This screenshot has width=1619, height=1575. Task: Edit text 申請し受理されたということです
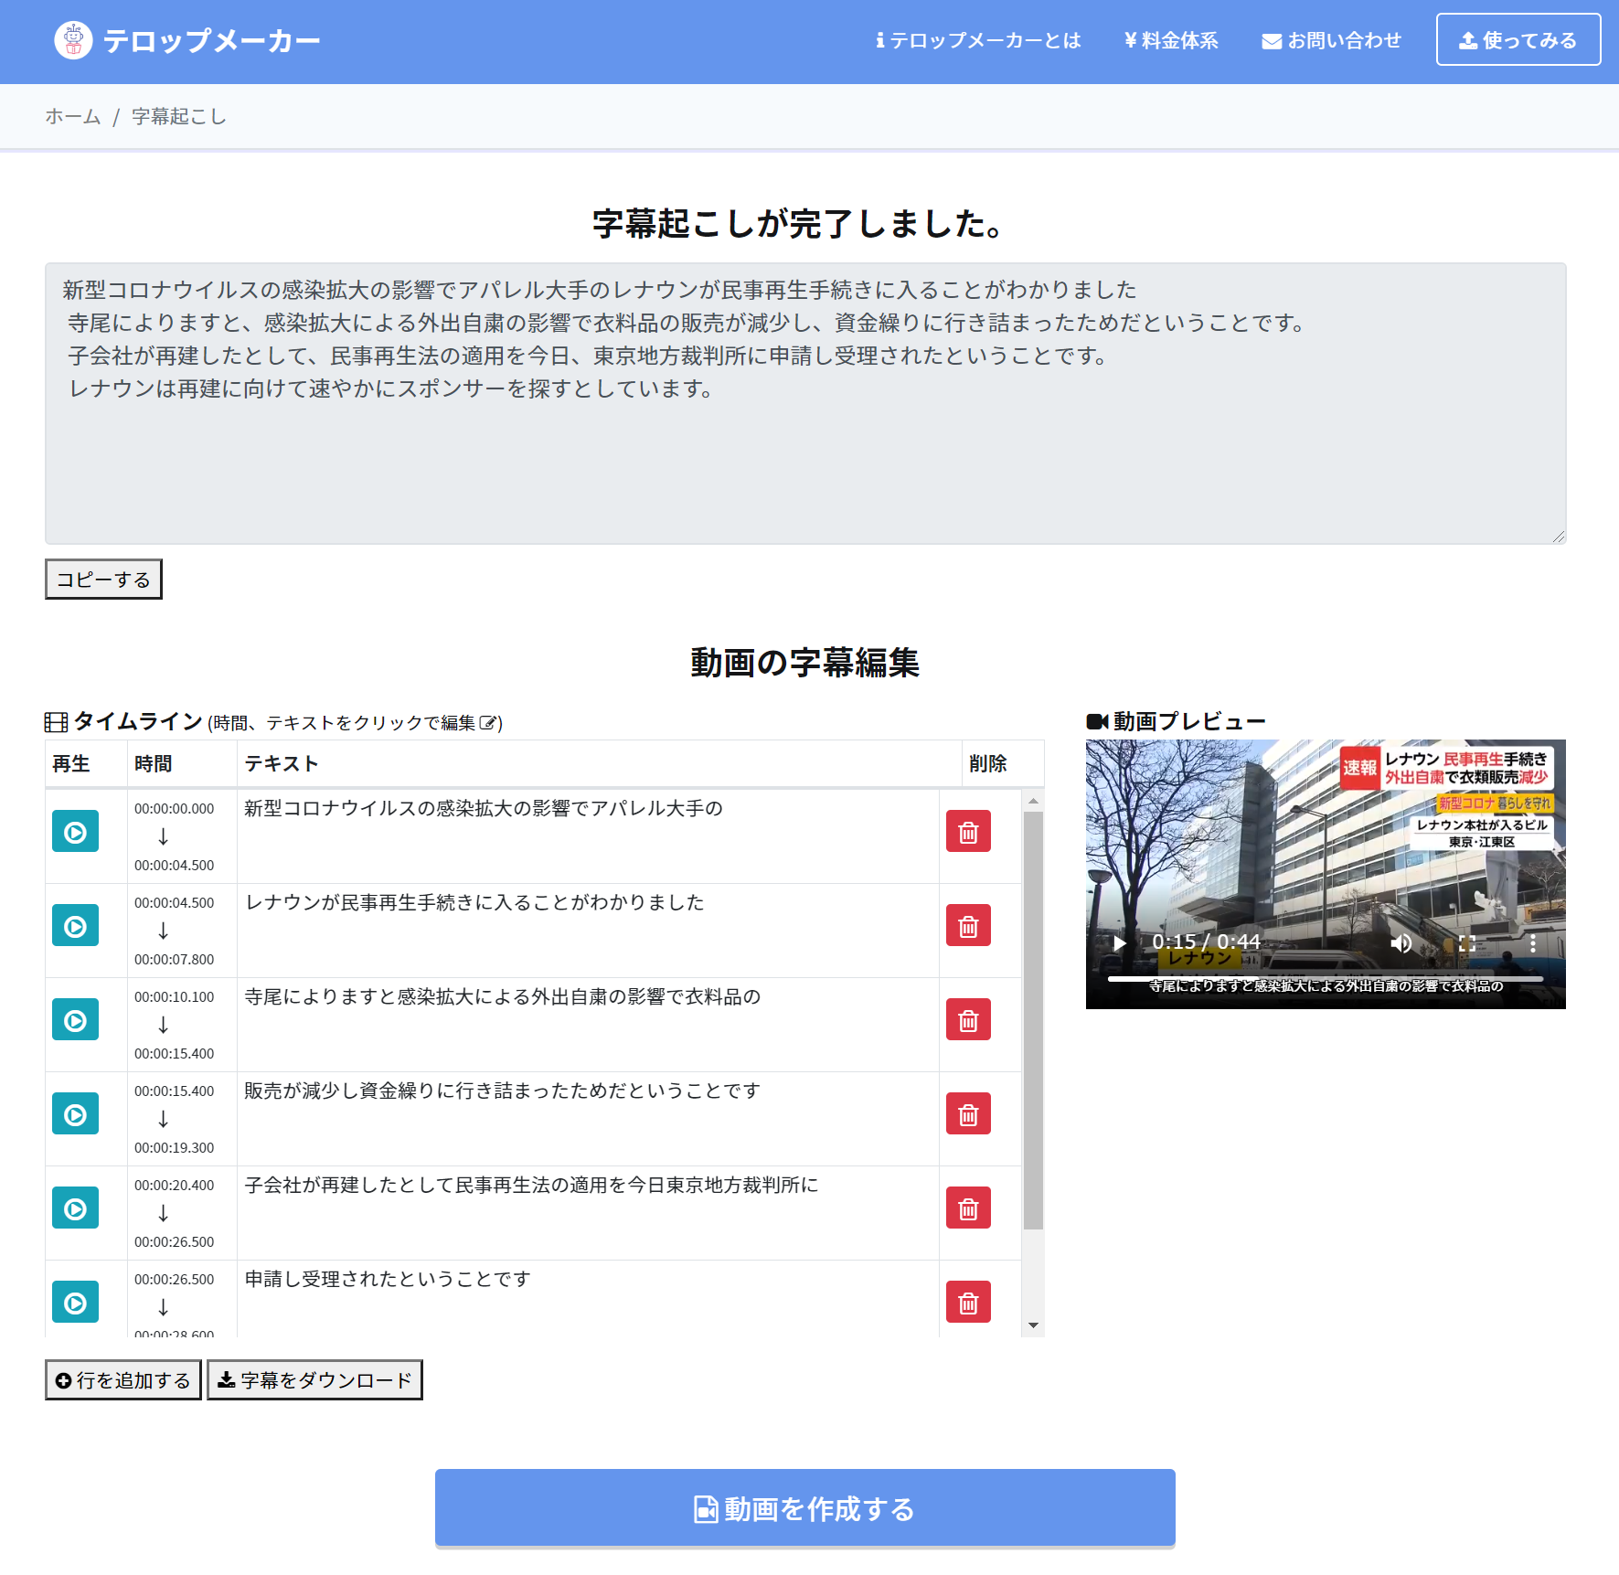click(388, 1279)
